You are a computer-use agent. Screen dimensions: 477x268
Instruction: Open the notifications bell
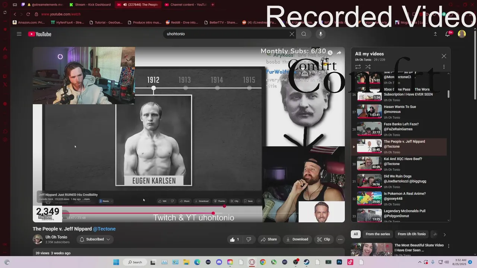coord(448,34)
